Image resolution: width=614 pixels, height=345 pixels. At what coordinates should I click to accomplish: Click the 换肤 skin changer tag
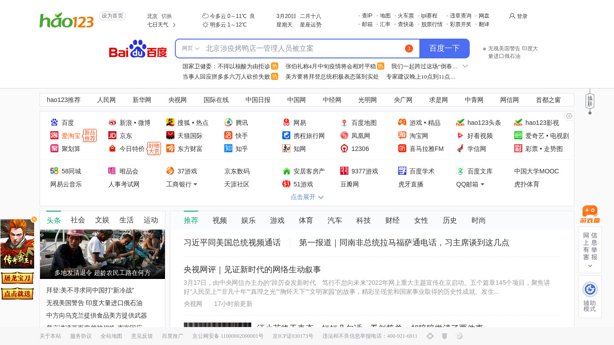tap(590, 101)
